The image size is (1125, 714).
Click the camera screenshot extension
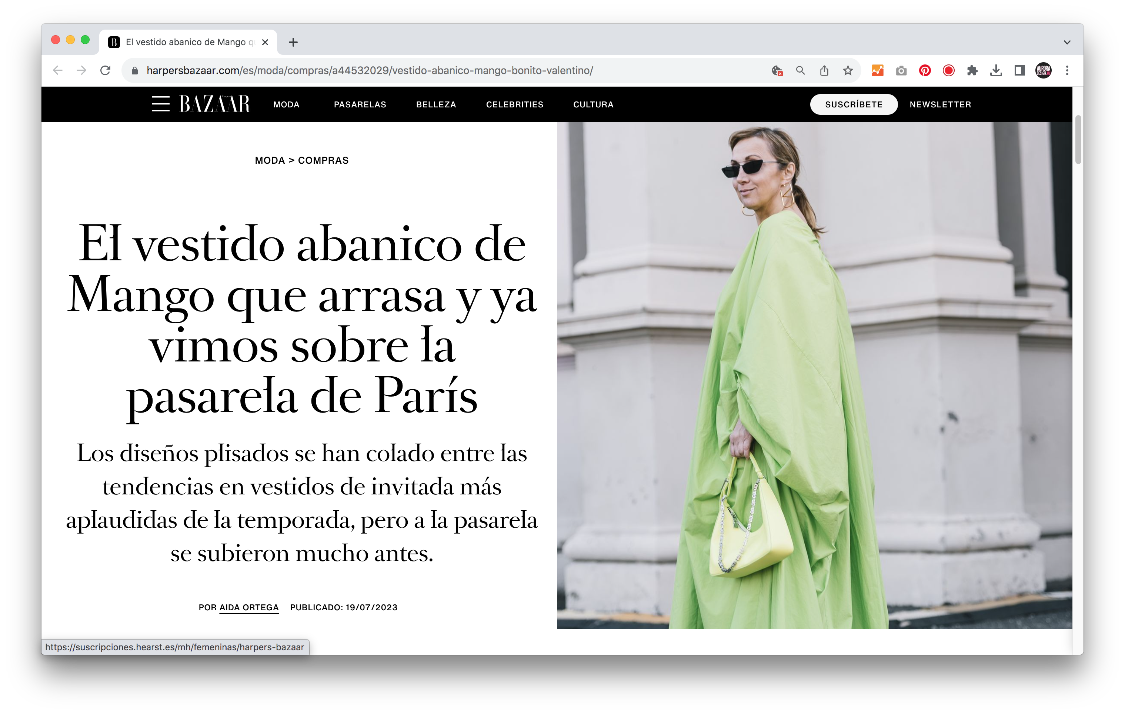pyautogui.click(x=901, y=71)
